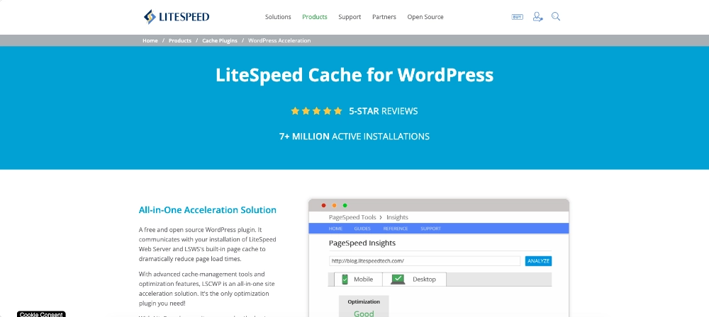Open the search magnifier icon
This screenshot has height=317, width=709.
[x=556, y=17]
